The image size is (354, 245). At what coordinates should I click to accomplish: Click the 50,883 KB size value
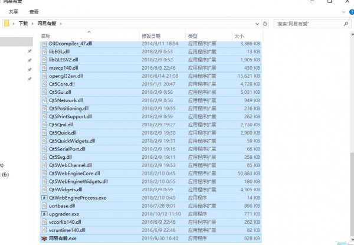pos(248,174)
